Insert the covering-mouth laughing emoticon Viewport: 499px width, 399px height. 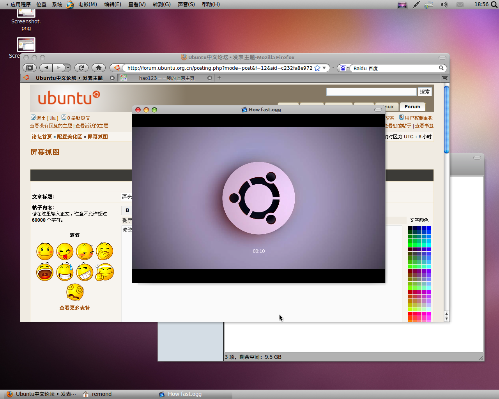104,251
